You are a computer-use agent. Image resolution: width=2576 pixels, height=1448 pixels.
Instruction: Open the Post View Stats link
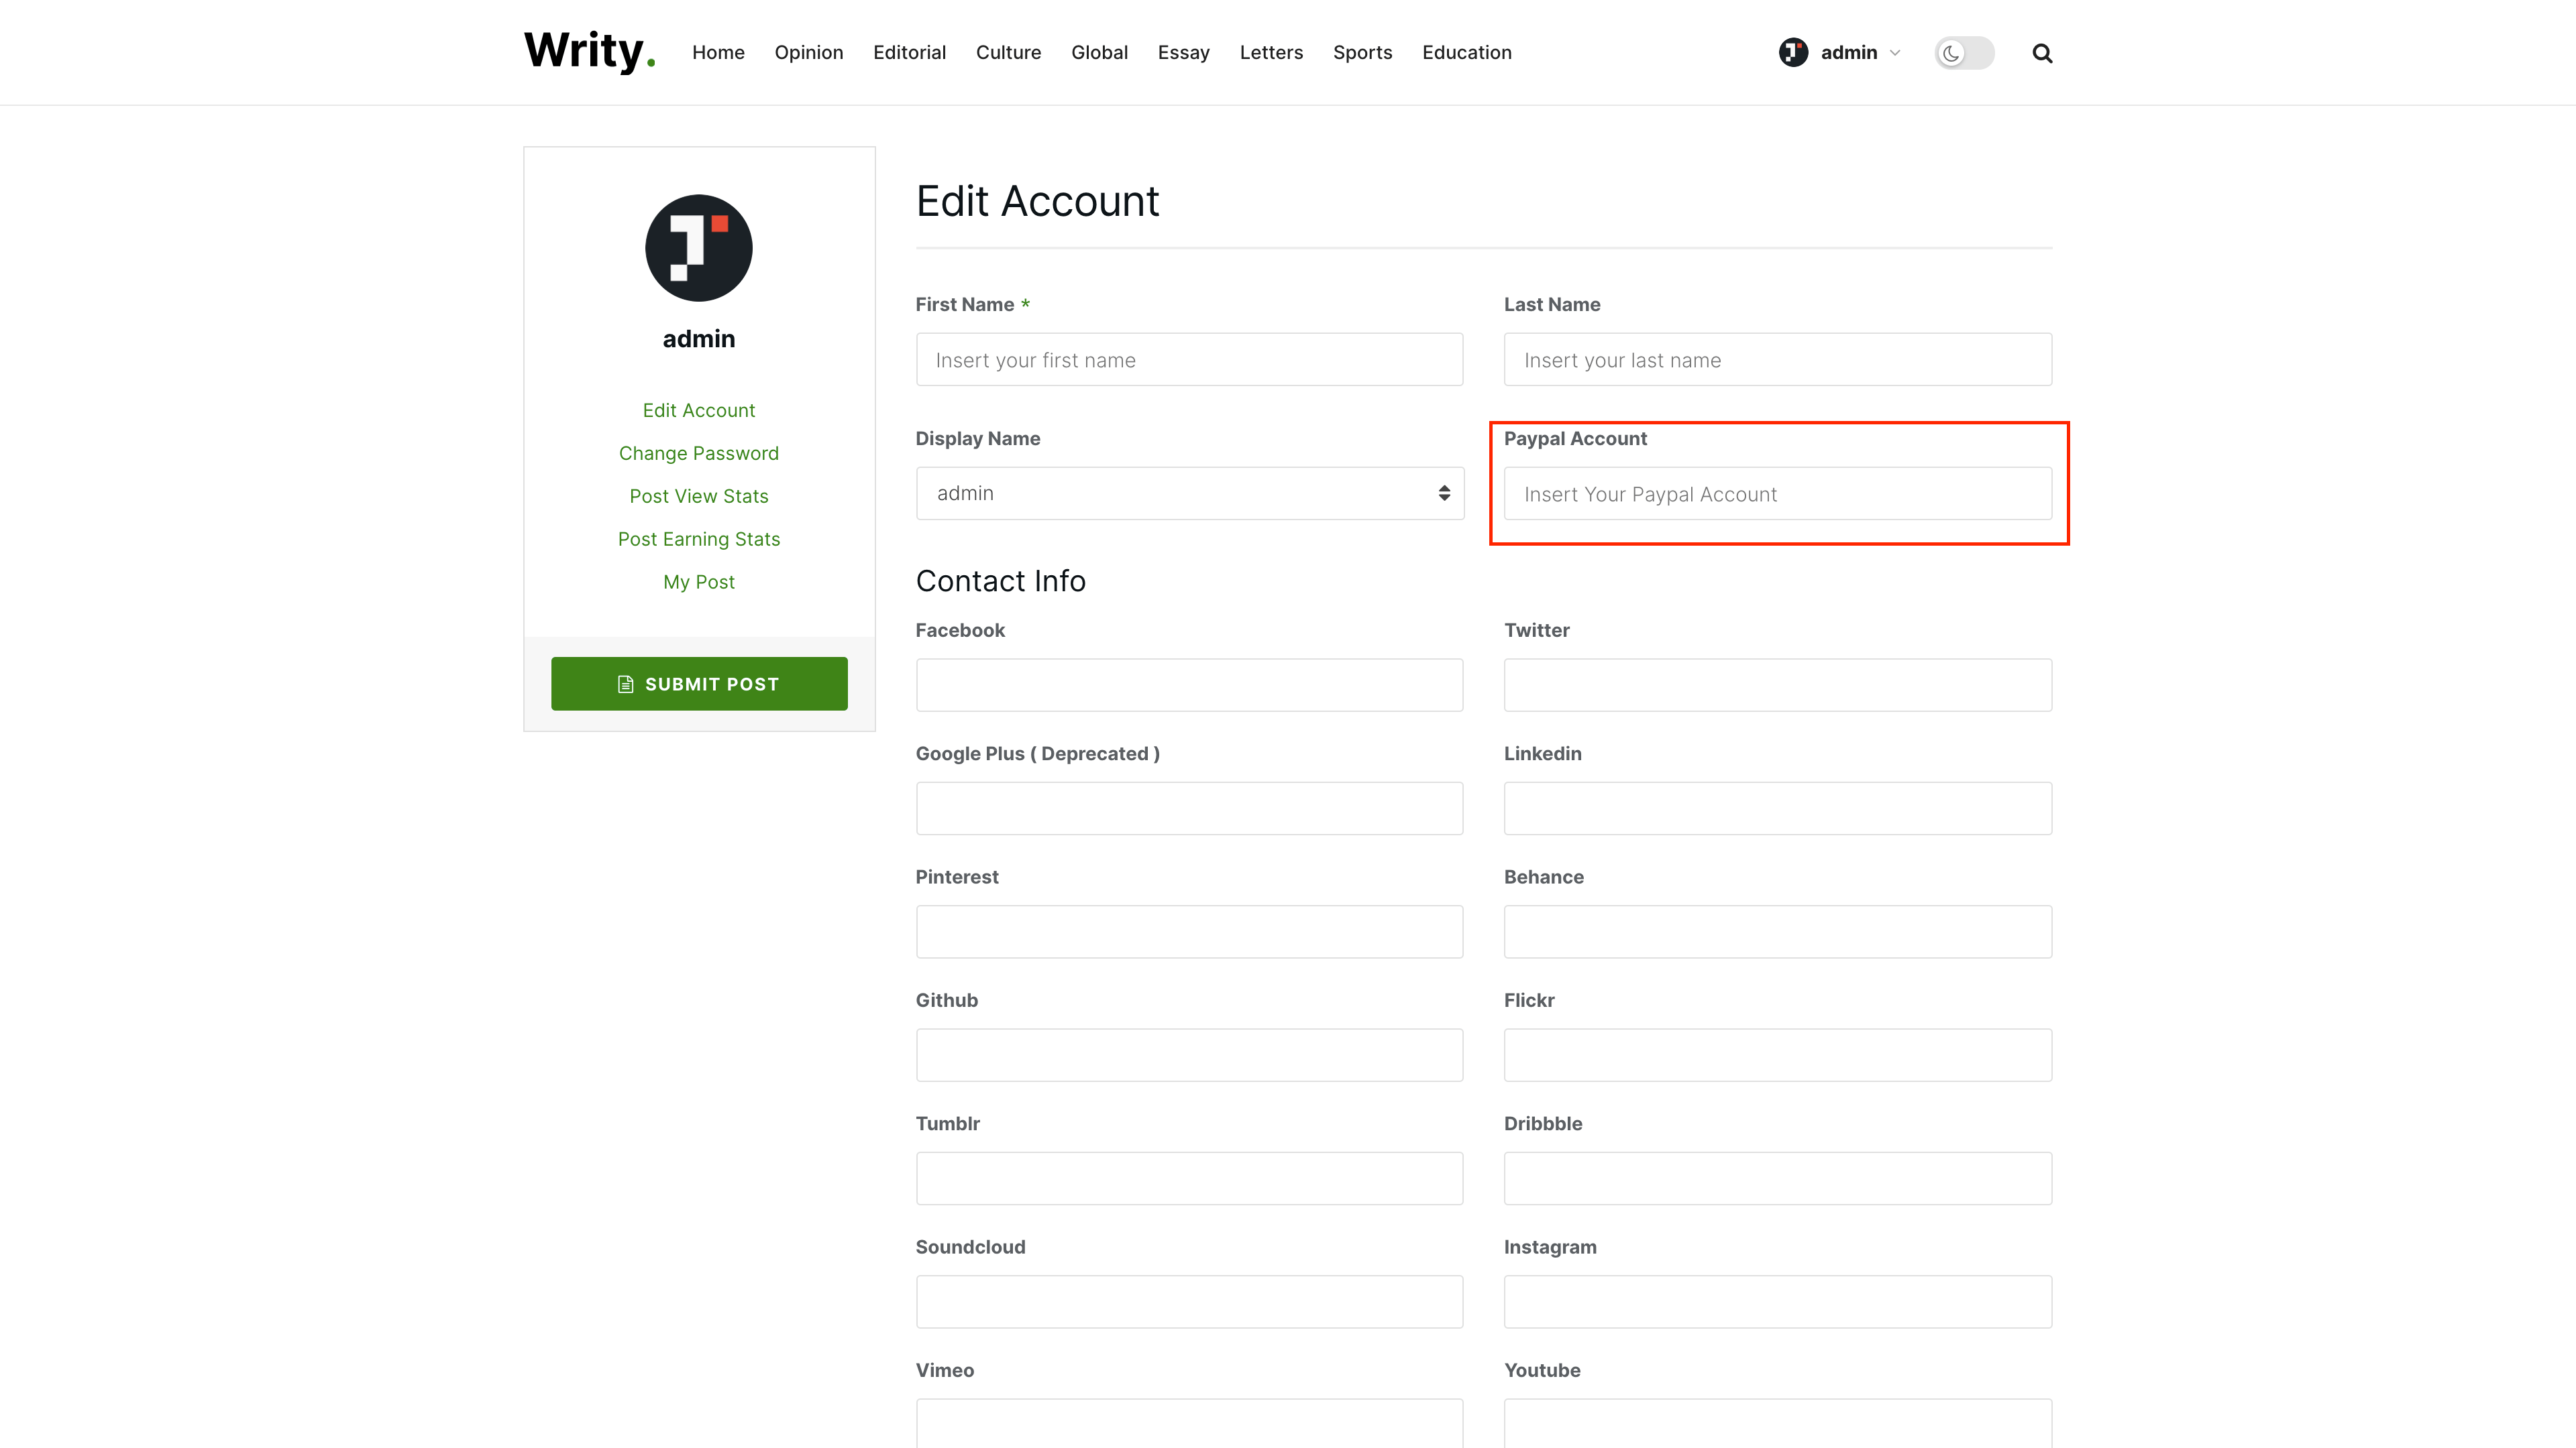pyautogui.click(x=698, y=497)
